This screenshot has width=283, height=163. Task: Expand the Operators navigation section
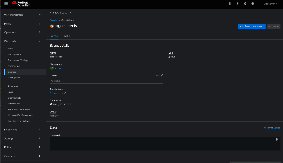tap(22, 32)
